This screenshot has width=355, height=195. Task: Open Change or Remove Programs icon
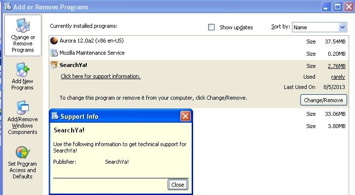(22, 25)
